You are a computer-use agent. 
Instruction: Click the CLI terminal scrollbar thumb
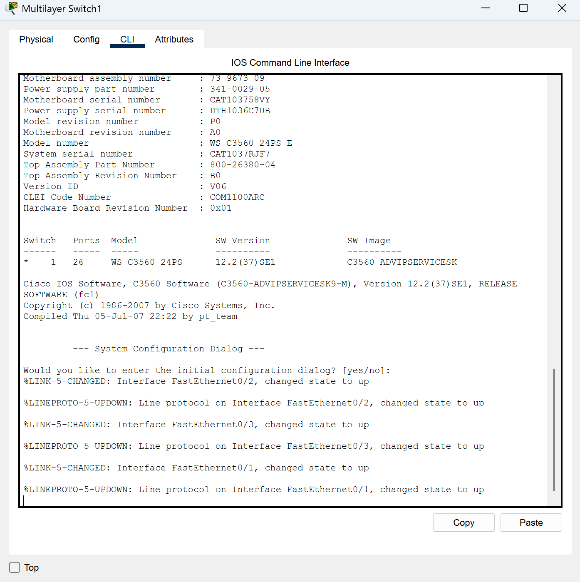point(554,430)
